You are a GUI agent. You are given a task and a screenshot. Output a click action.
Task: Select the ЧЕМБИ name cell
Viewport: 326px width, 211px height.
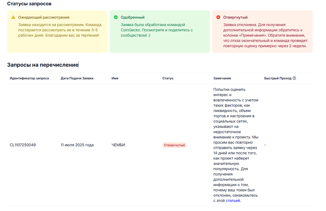(x=118, y=145)
